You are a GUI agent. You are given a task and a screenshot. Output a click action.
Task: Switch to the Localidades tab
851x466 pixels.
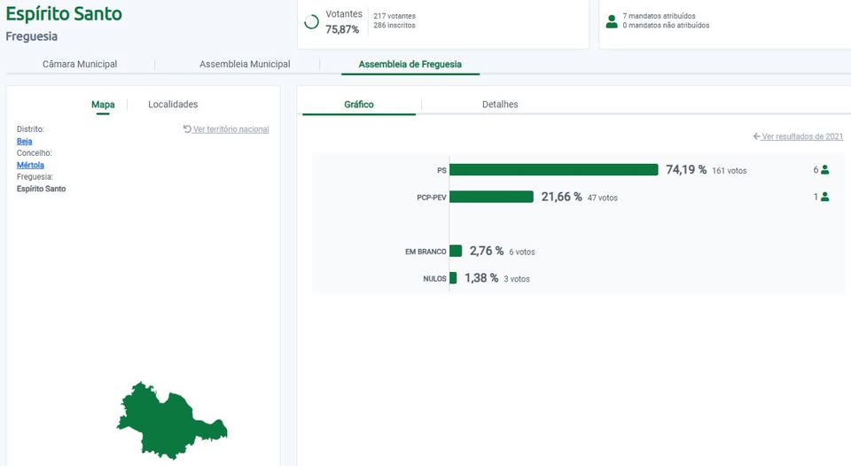[x=173, y=105]
